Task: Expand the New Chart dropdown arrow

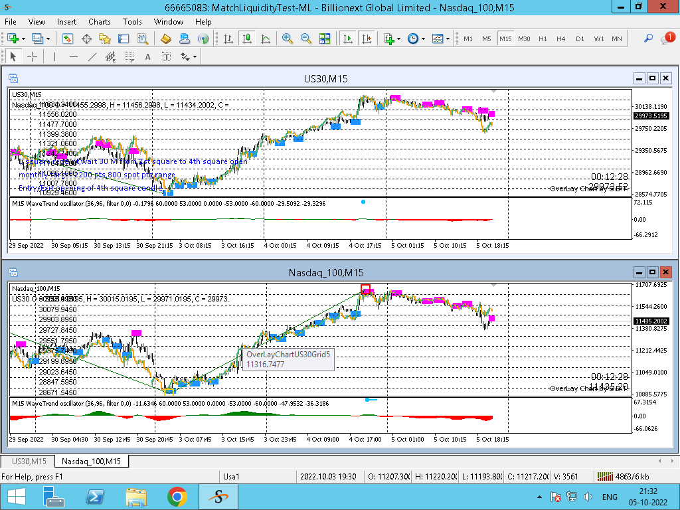Action: coord(23,39)
